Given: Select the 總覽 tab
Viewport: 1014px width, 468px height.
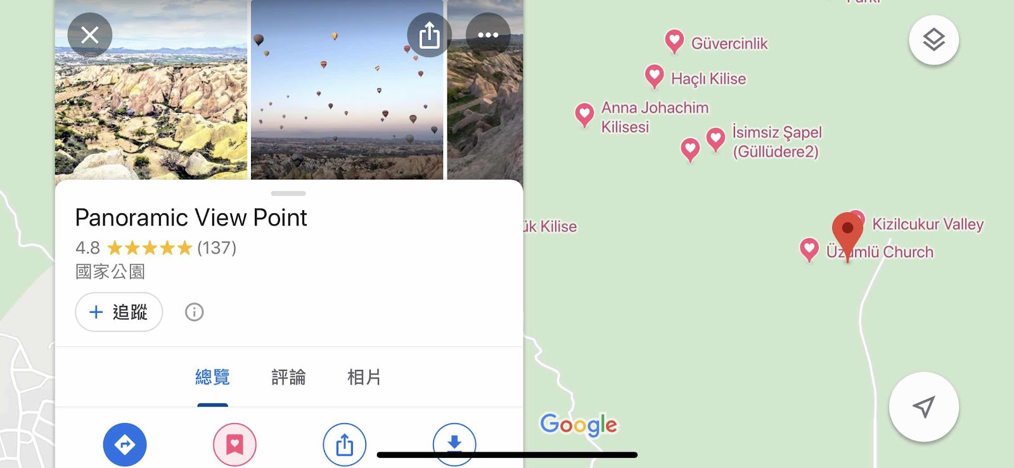Looking at the screenshot, I should (212, 377).
